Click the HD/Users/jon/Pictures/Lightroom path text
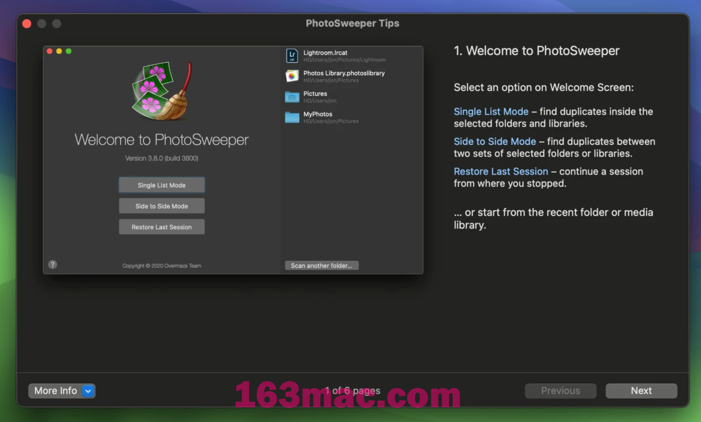 344,60
